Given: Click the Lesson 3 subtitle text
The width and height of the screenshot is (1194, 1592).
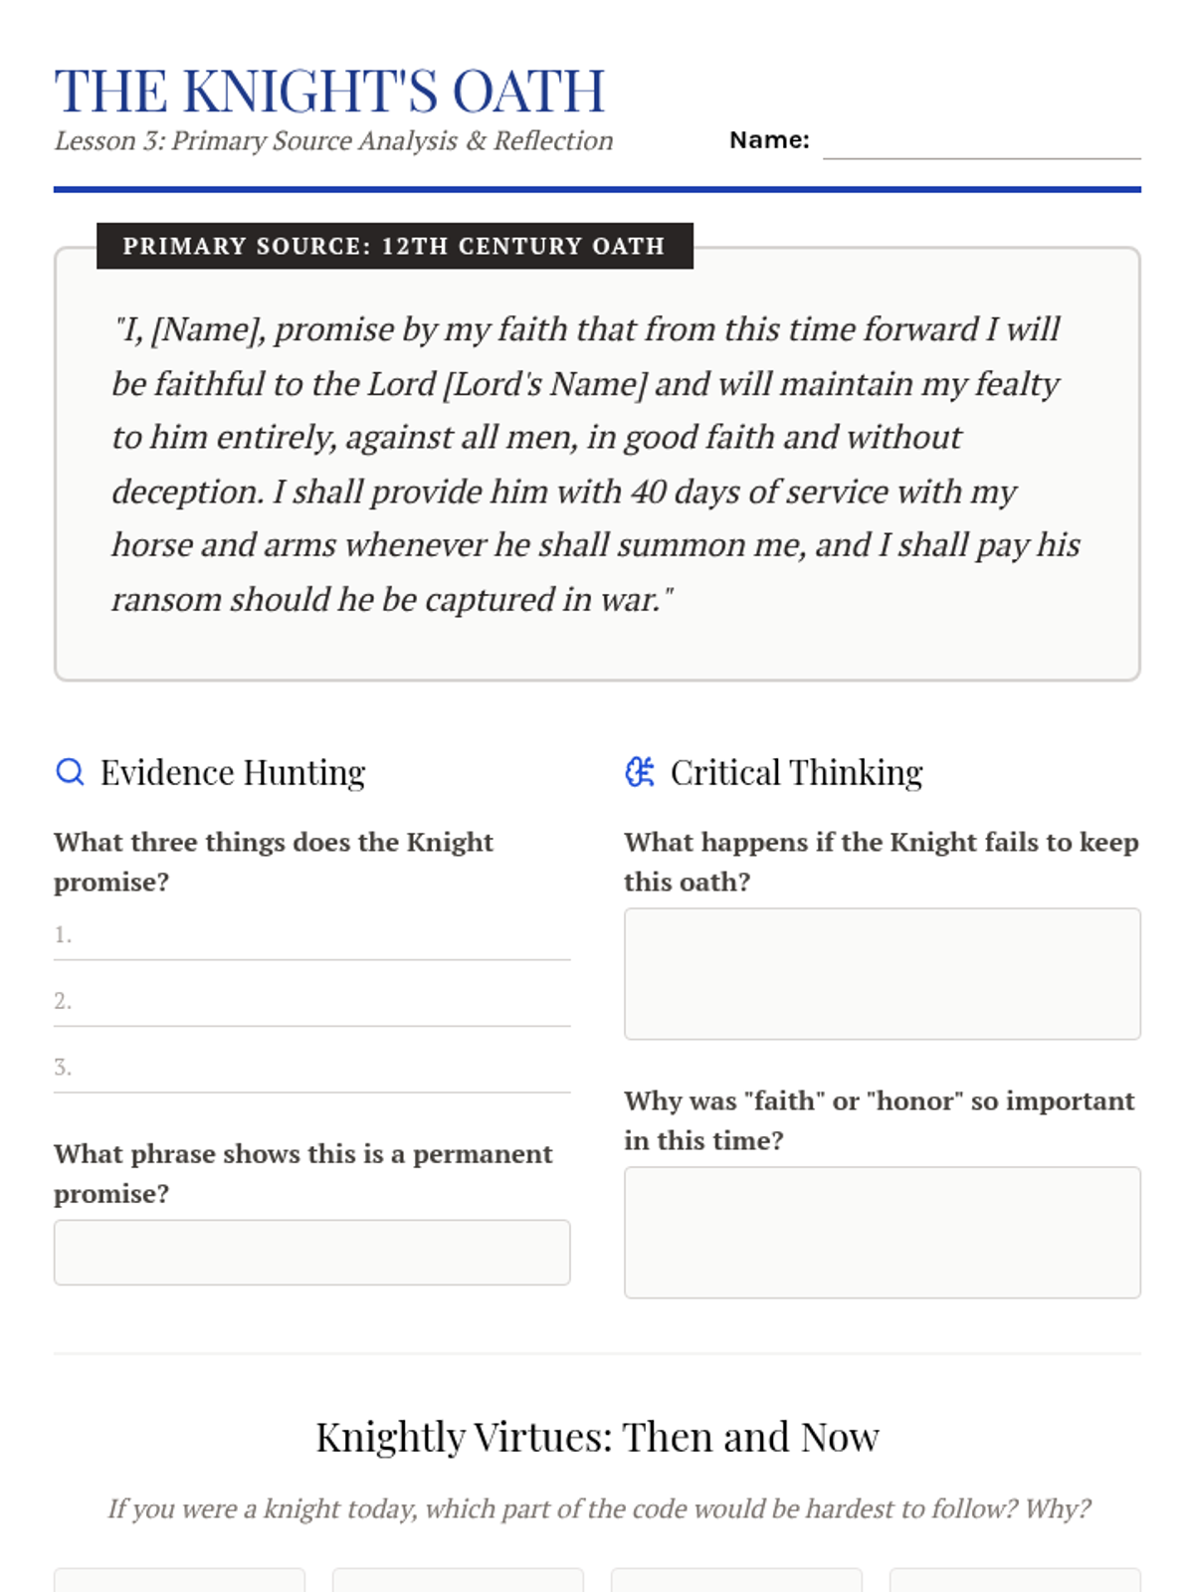Looking at the screenshot, I should (333, 140).
